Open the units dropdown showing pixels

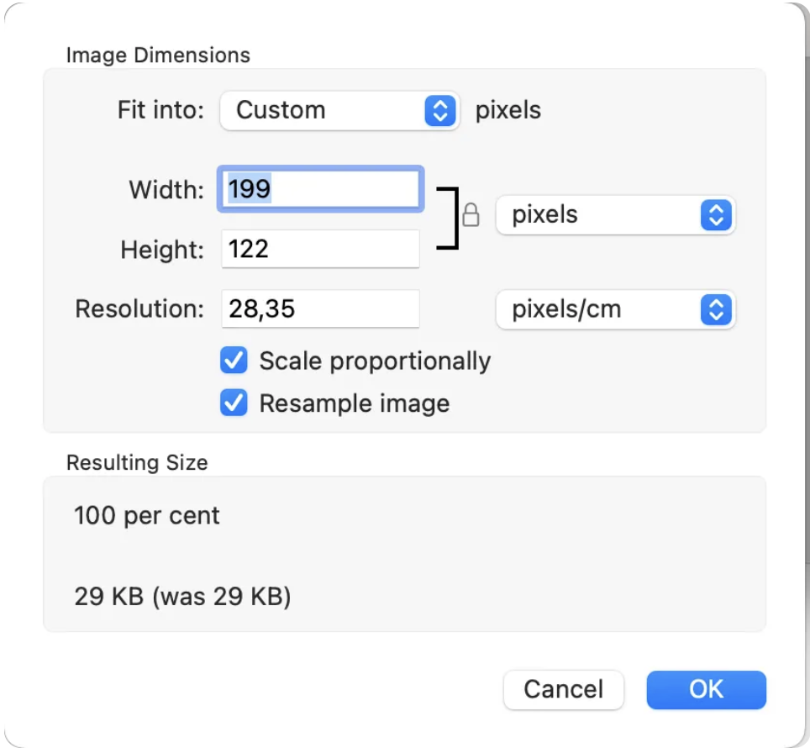point(615,215)
